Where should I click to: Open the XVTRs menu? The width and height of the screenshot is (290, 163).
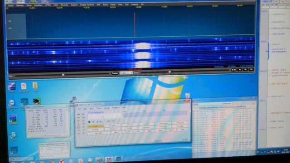[48, 5]
